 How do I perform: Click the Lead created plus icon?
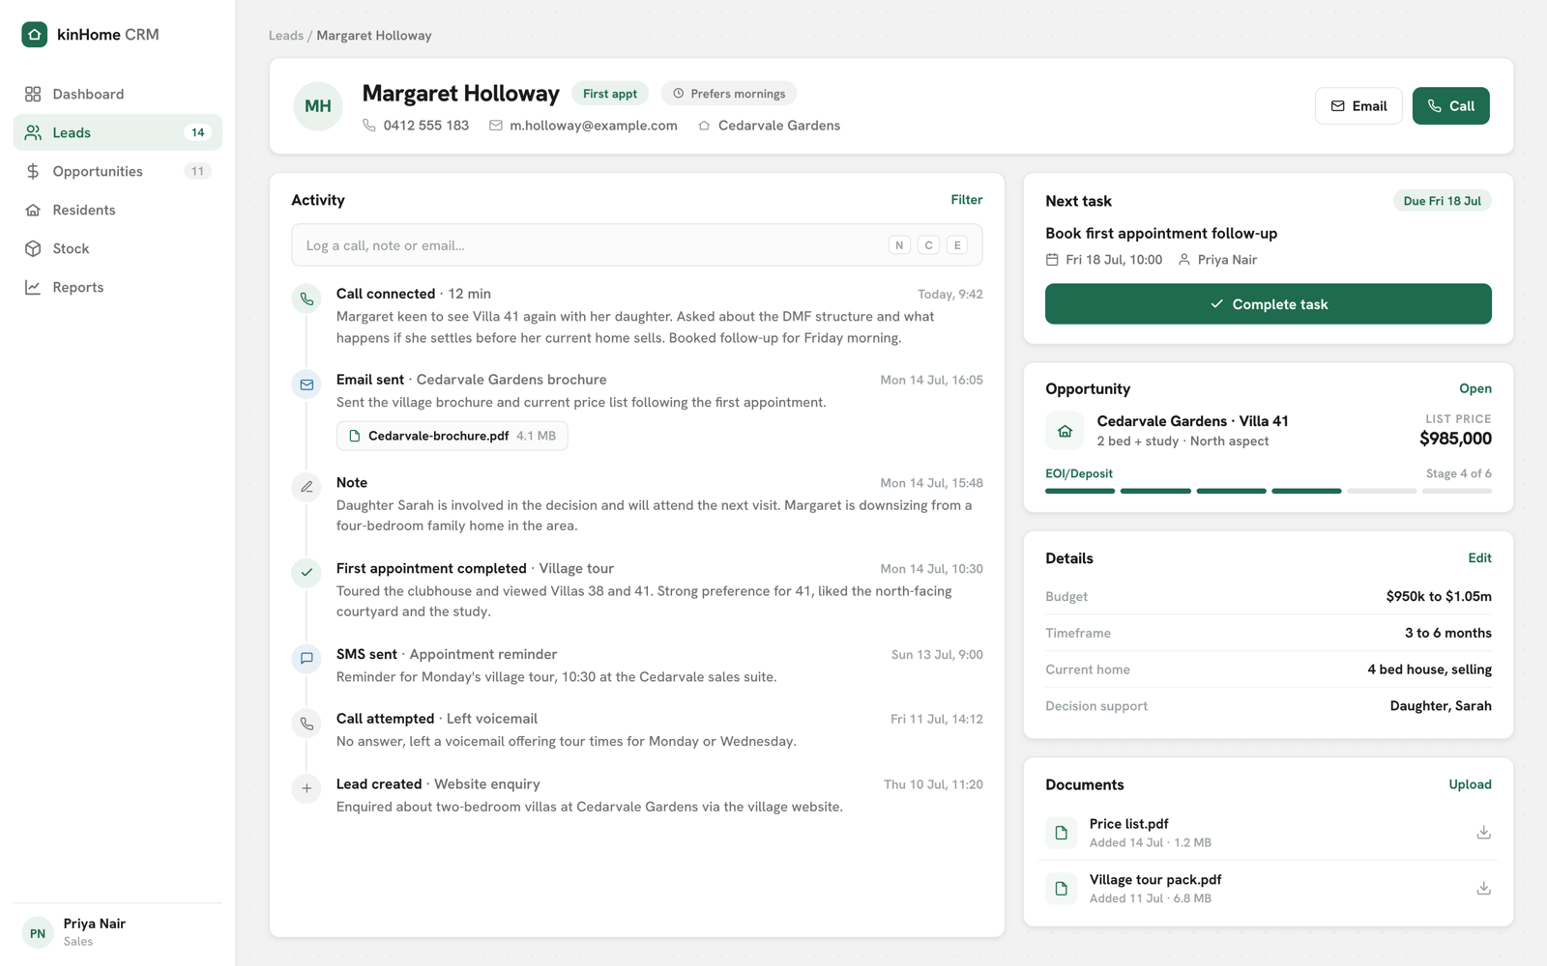[x=306, y=788]
